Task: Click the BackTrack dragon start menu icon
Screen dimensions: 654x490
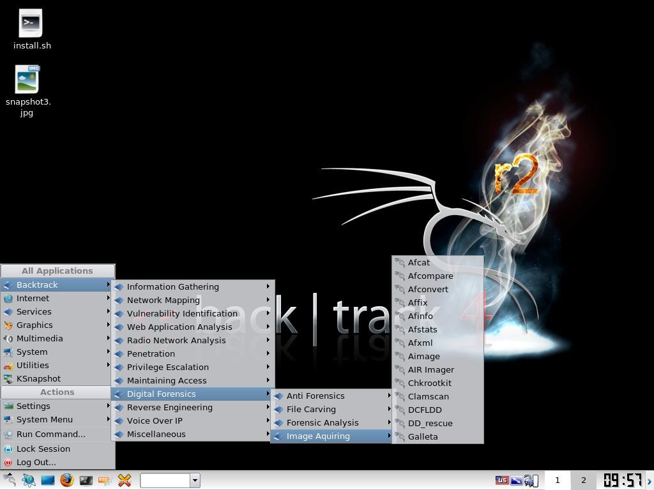Action: coord(9,480)
